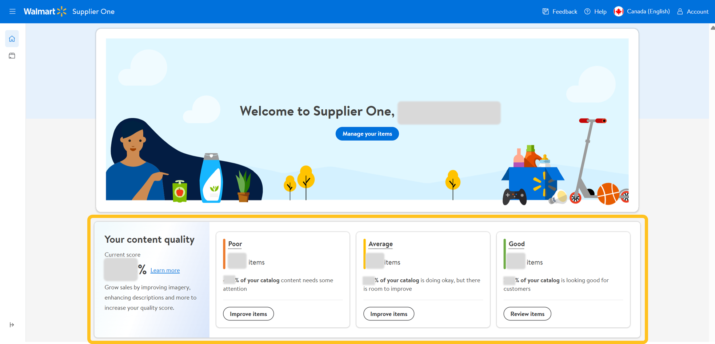715x344 pixels.
Task: Click the Account person icon
Action: (680, 12)
